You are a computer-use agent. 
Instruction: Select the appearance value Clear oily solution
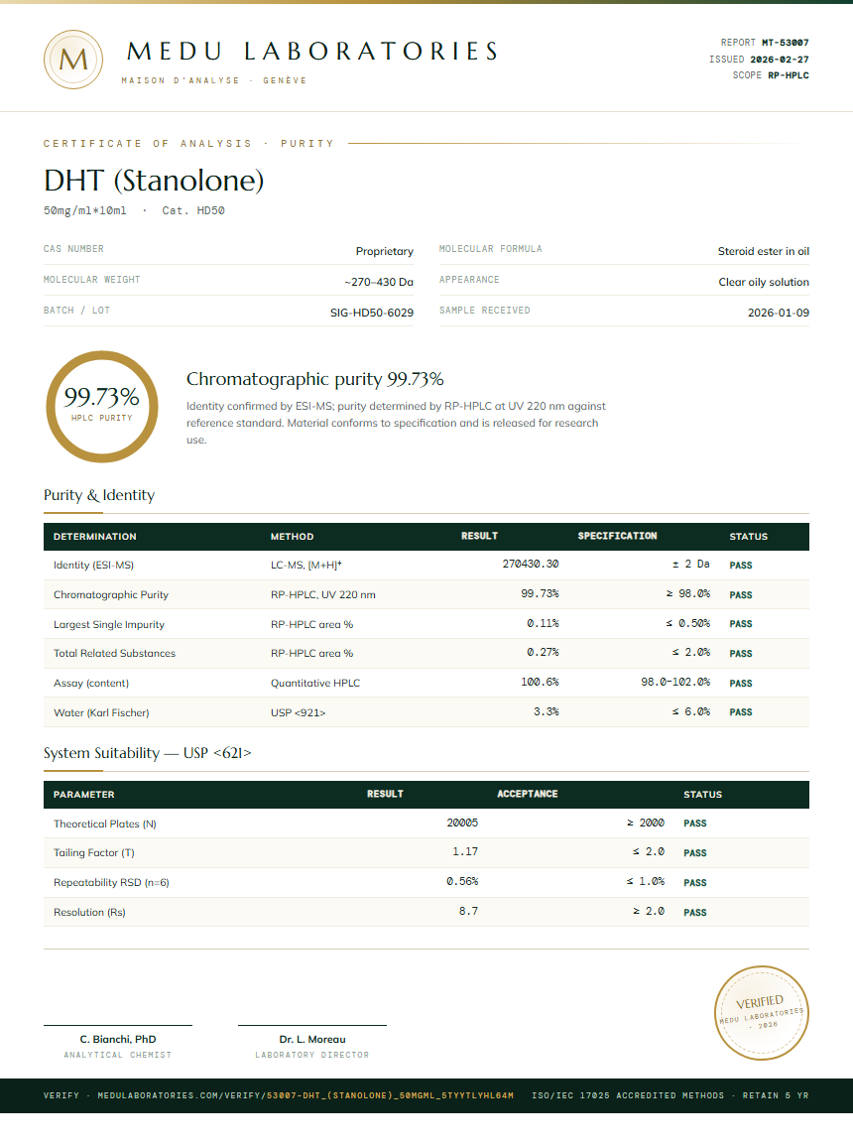(x=764, y=282)
